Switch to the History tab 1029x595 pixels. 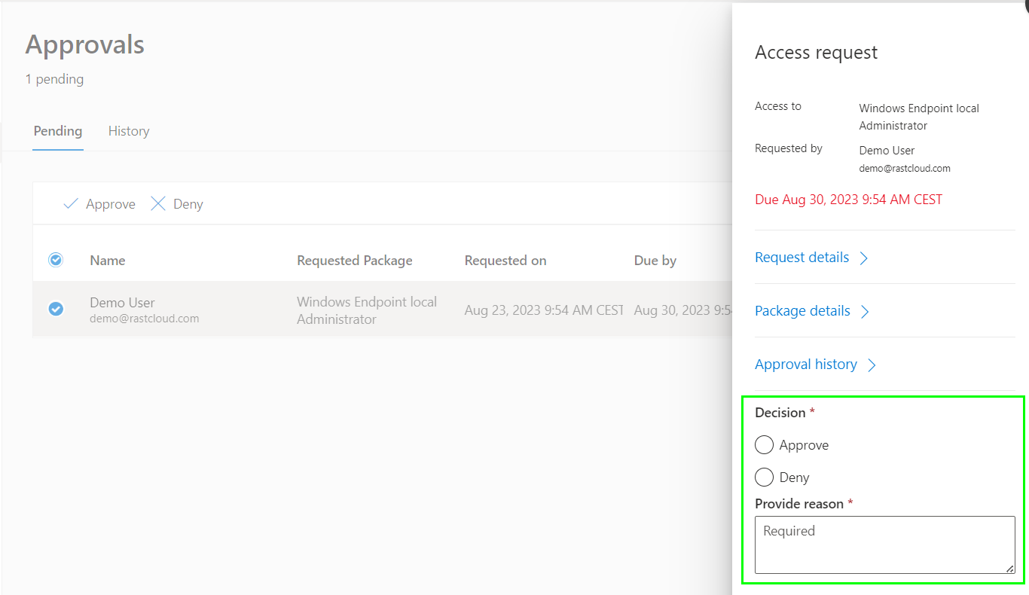(129, 131)
